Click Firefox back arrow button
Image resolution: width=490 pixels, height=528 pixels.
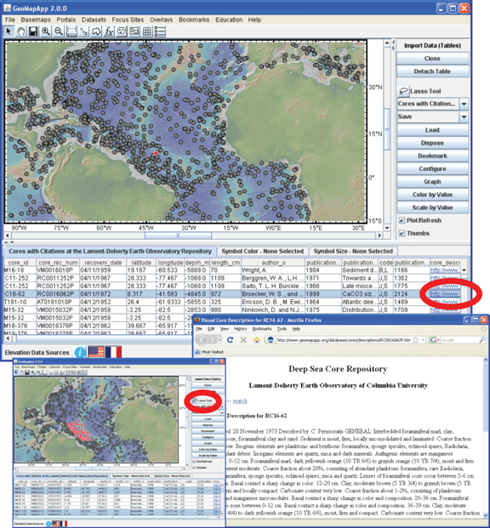pos(202,340)
